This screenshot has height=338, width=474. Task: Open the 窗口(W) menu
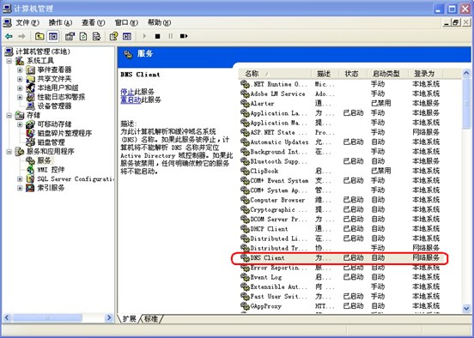tap(126, 22)
